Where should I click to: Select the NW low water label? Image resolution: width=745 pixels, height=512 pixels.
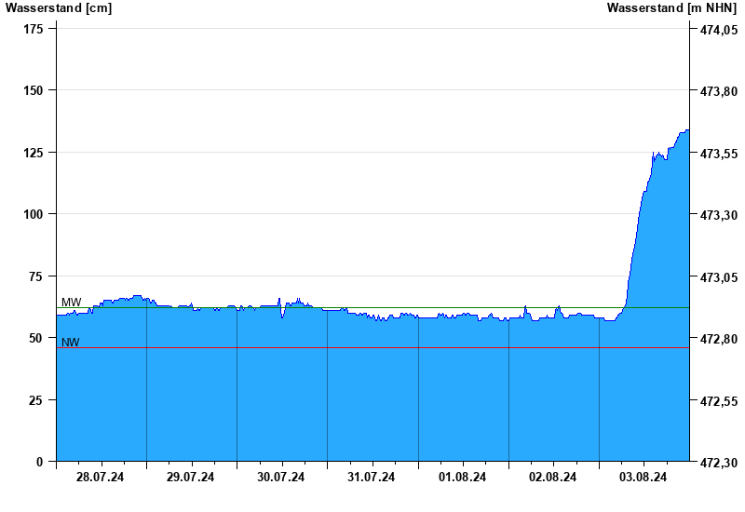[71, 343]
